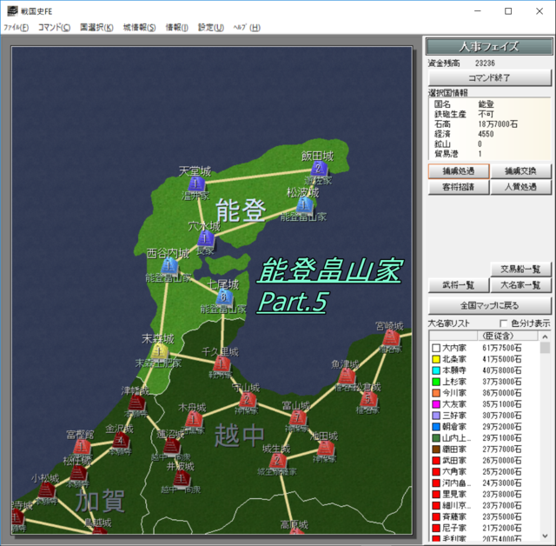Click scroll-down arrow of daimyo list

click(545, 536)
